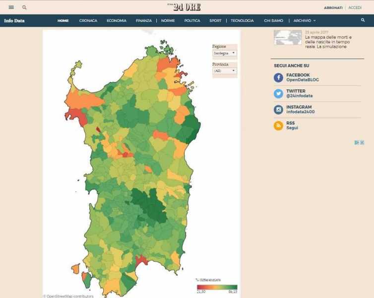Viewport: 374px width, 298px height.
Task: Open the TECNOLOGIA menu item
Action: 242,20
